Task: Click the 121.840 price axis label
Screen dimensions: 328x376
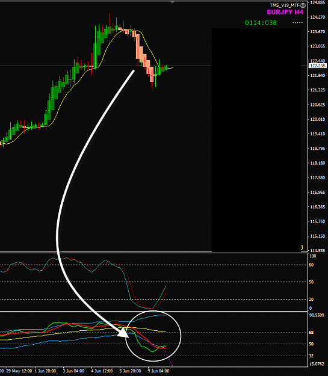Action: pyautogui.click(x=317, y=76)
